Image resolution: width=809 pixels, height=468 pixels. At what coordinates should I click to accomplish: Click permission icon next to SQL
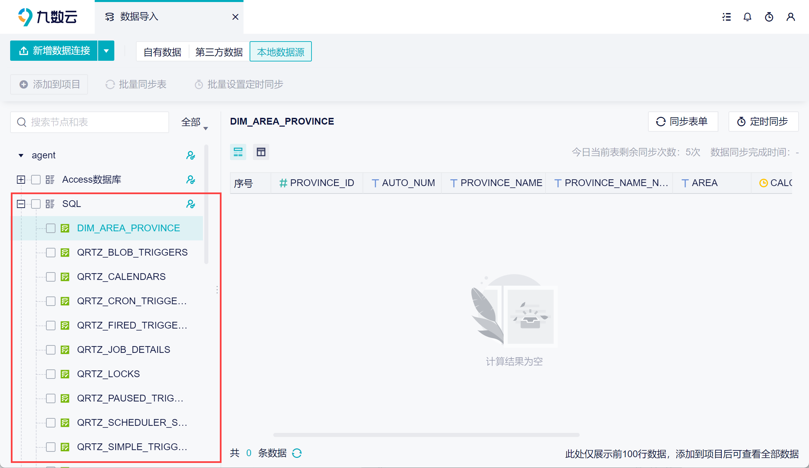click(191, 204)
